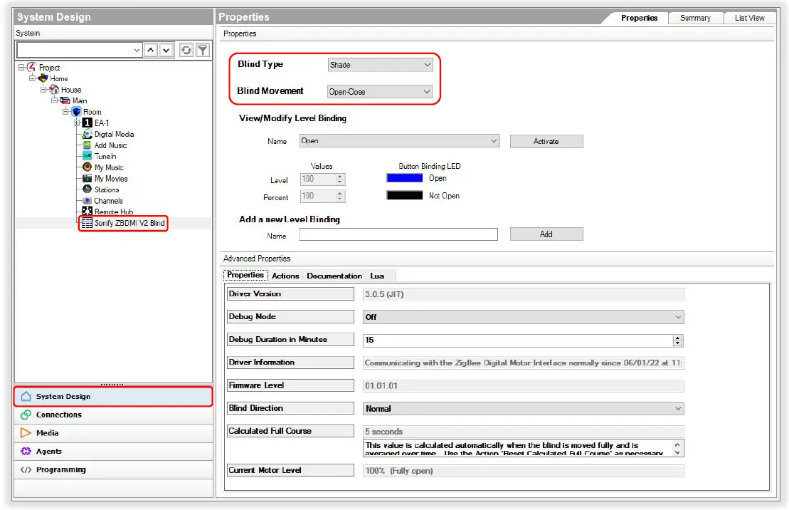Click the Add level binding button

[546, 234]
